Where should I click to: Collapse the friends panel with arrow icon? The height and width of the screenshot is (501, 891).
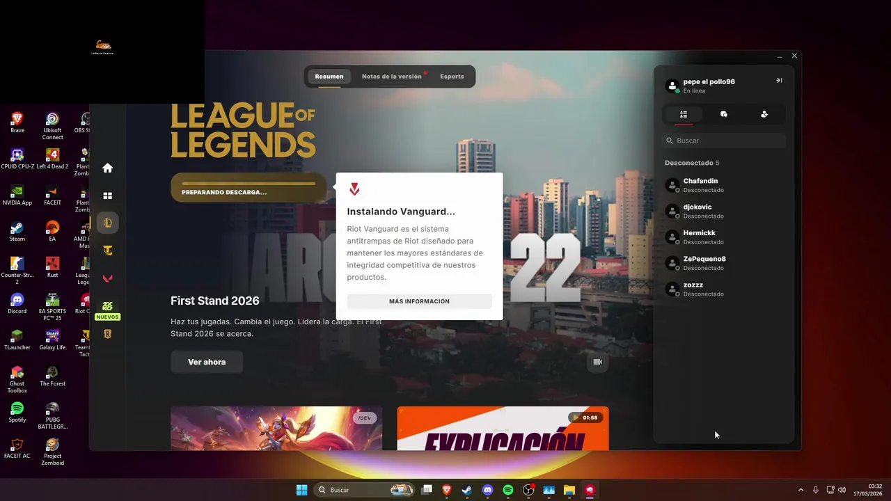point(779,81)
